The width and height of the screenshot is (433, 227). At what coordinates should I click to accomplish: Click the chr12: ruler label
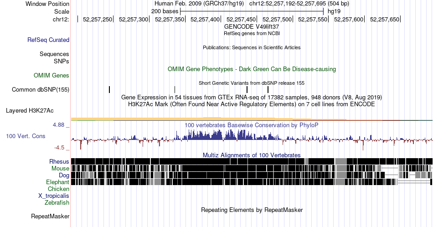point(61,19)
